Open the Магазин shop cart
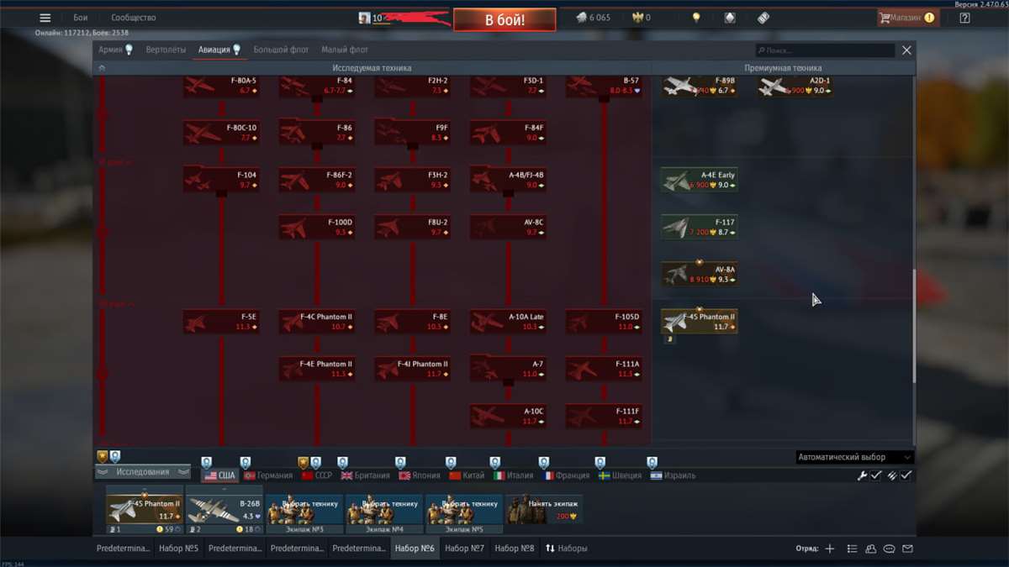This screenshot has width=1009, height=567. [907, 18]
